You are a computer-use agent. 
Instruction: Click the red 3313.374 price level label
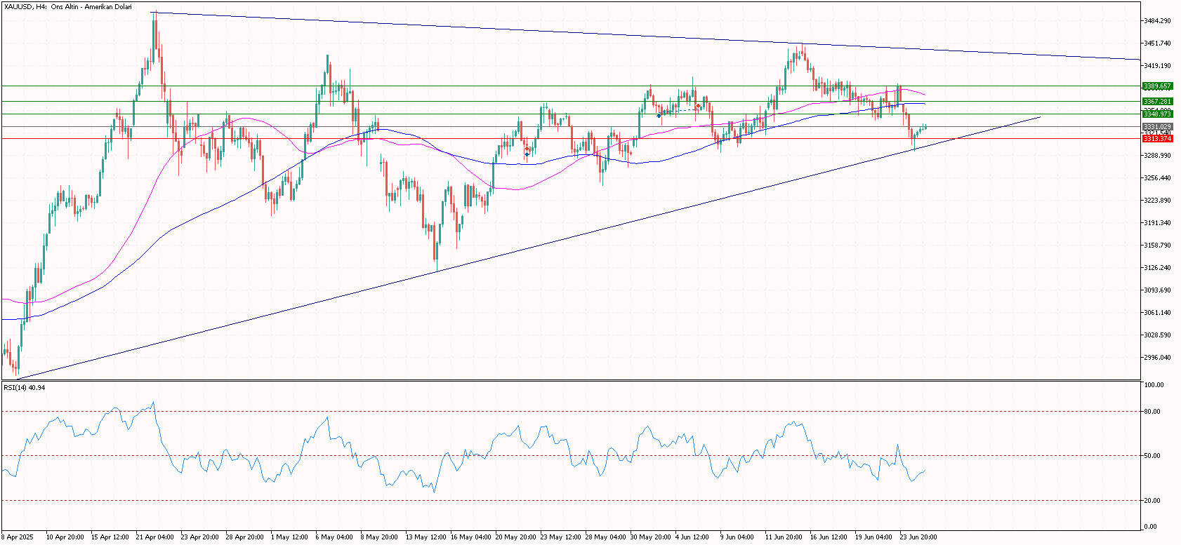pos(1157,139)
